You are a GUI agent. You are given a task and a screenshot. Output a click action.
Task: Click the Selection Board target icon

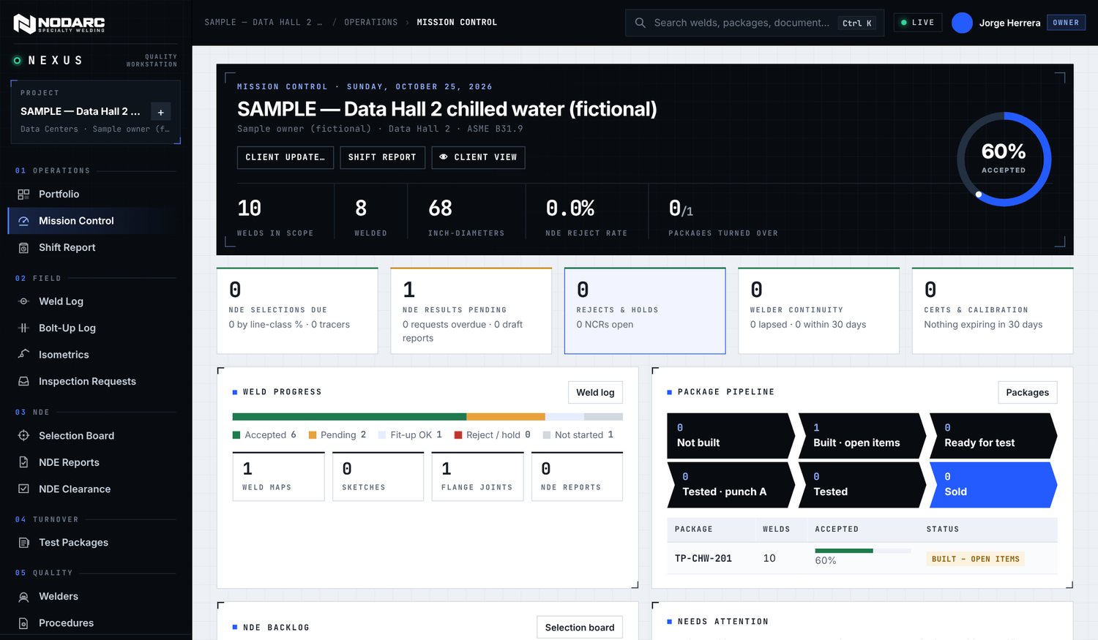coord(23,436)
